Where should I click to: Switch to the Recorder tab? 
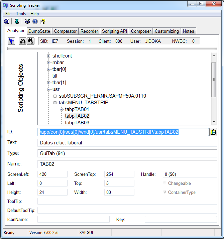(89, 31)
